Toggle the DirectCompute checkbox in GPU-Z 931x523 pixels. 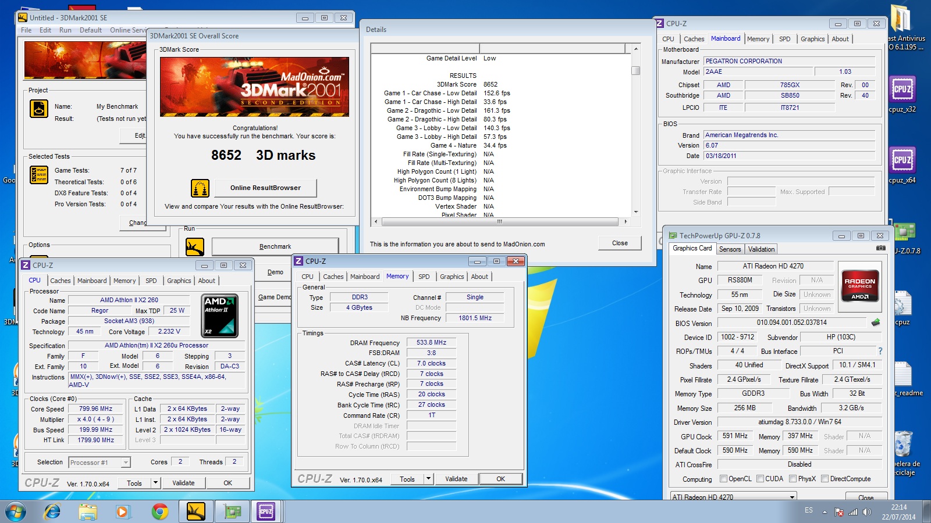[825, 479]
